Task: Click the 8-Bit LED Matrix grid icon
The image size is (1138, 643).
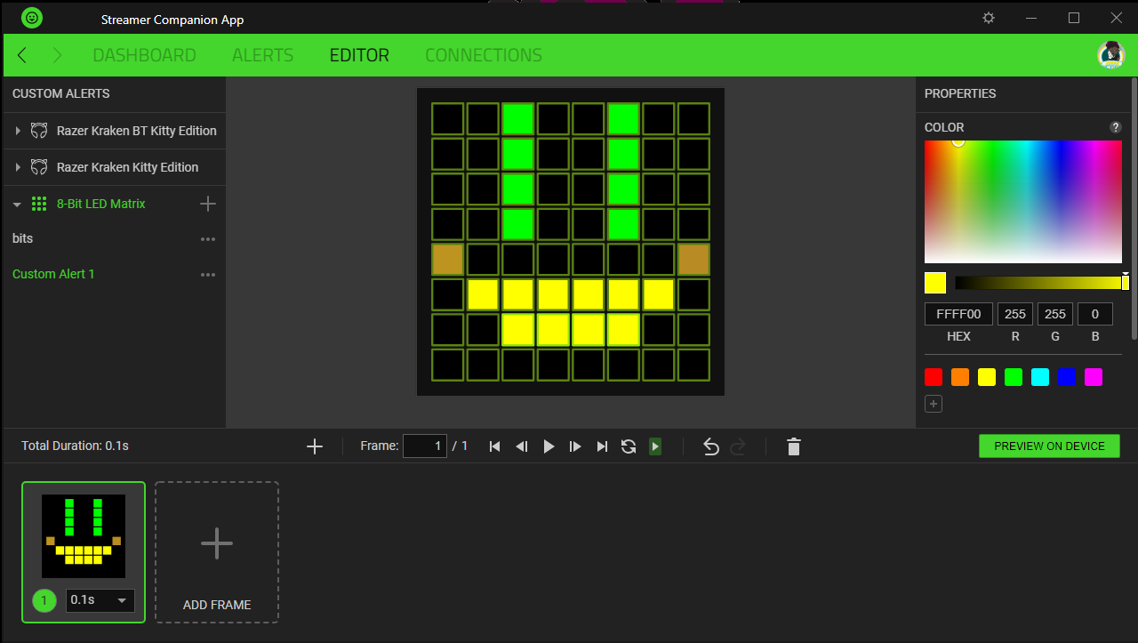Action: (x=39, y=204)
